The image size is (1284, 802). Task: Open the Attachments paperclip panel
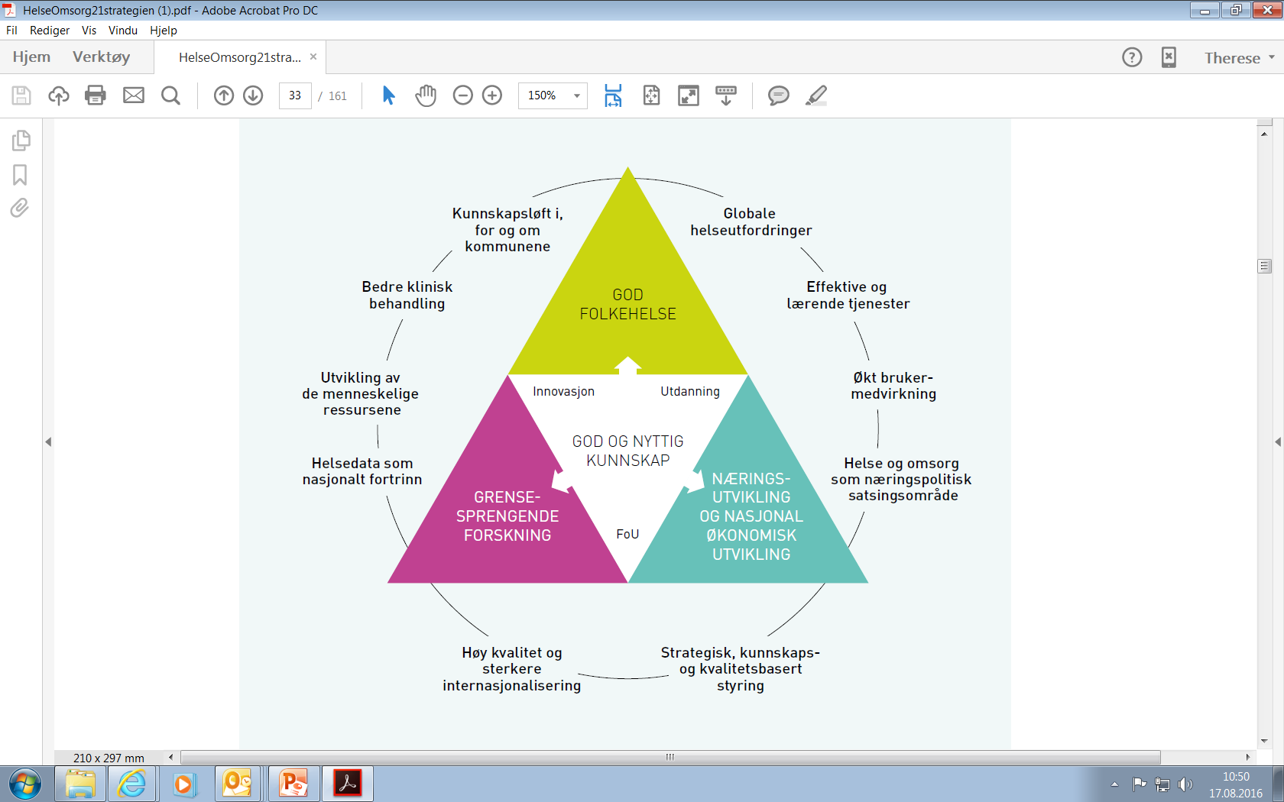[x=20, y=208]
